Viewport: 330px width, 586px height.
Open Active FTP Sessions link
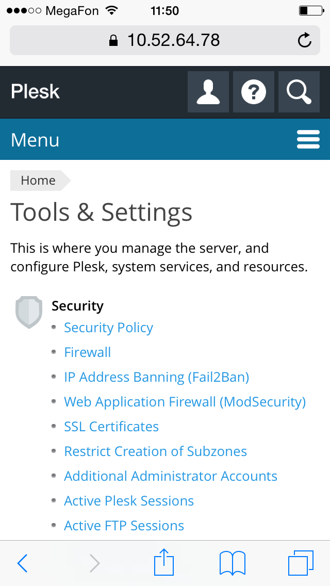pos(124,526)
